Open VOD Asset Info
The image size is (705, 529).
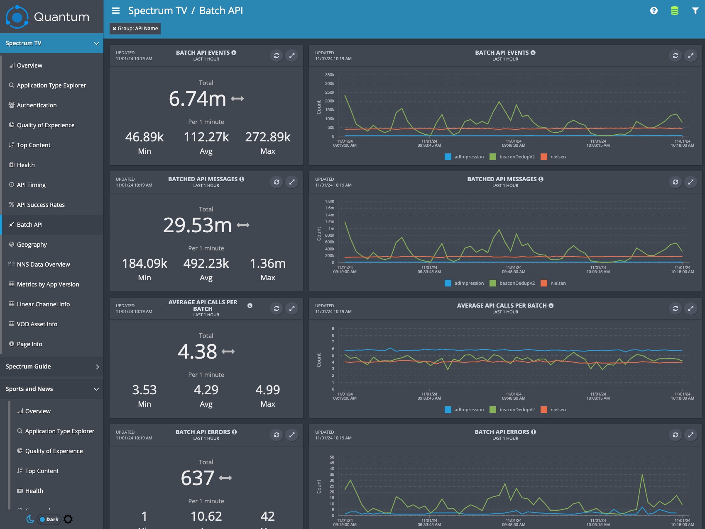pyautogui.click(x=52, y=324)
